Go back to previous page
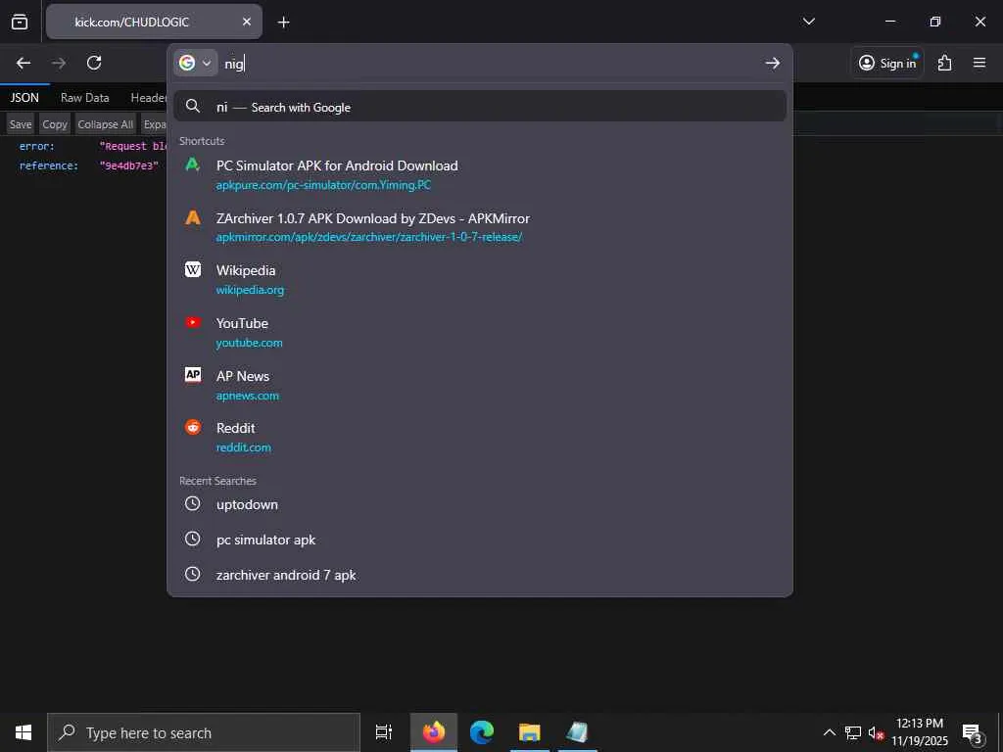 [24, 63]
